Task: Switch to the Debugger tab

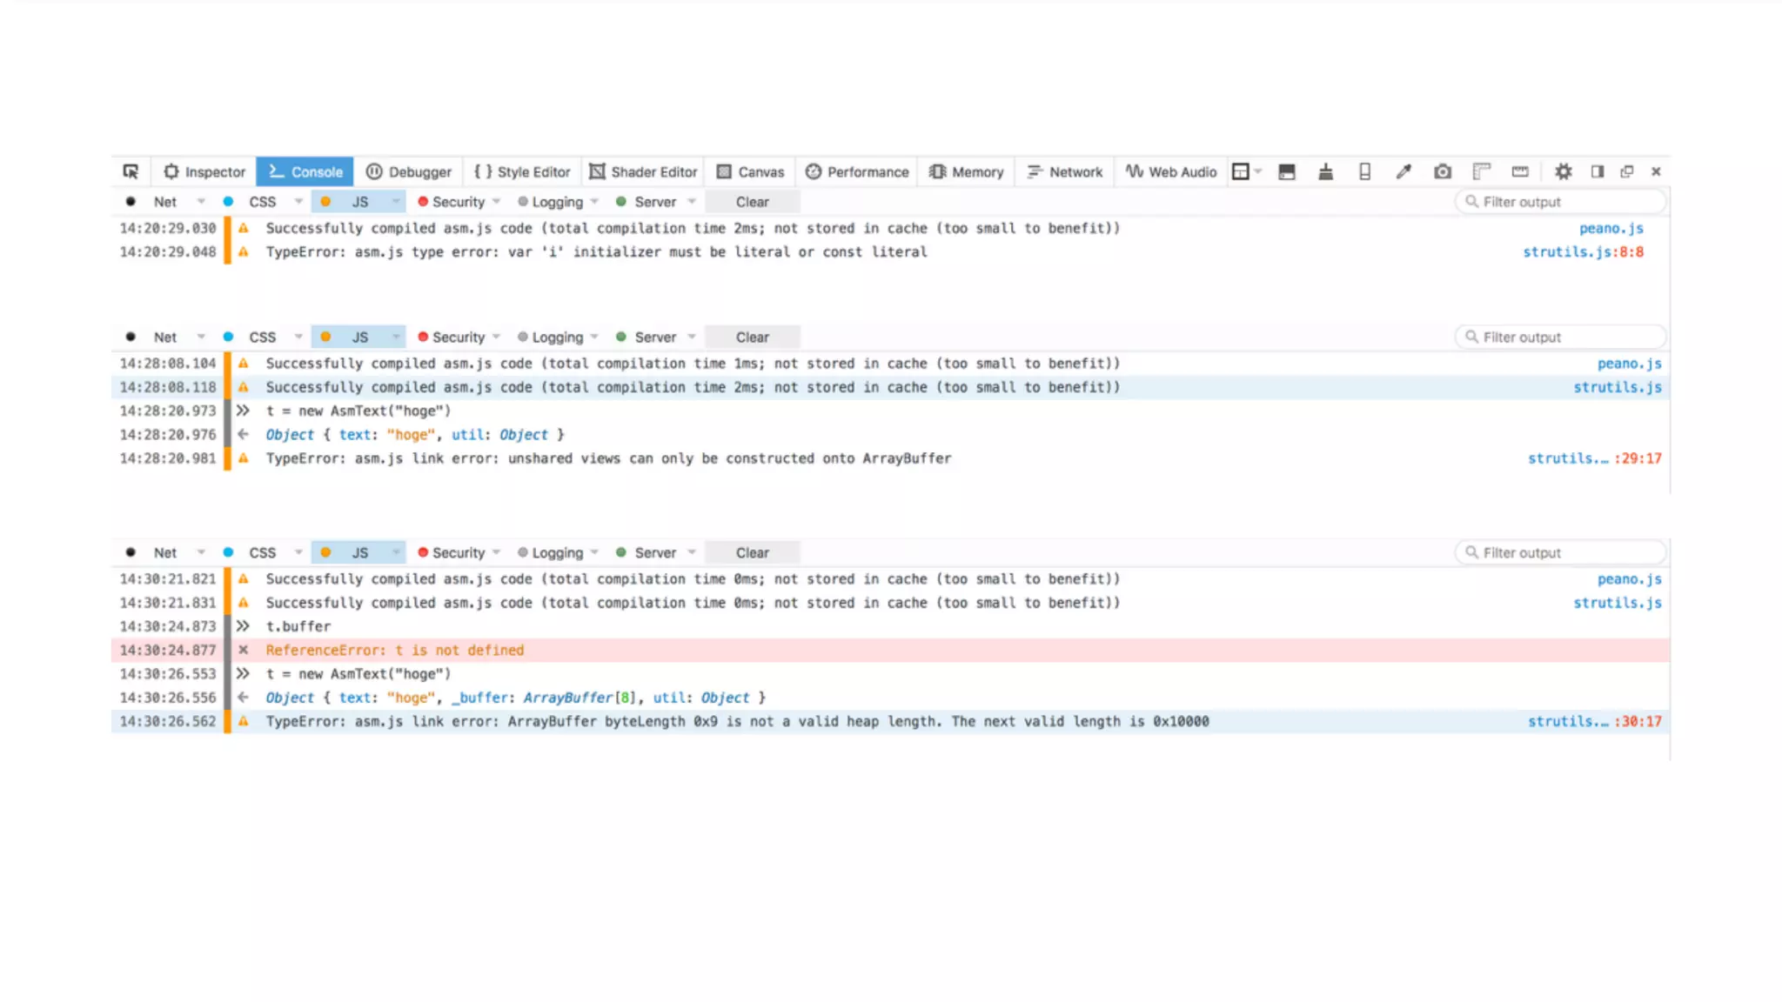Action: 409,171
